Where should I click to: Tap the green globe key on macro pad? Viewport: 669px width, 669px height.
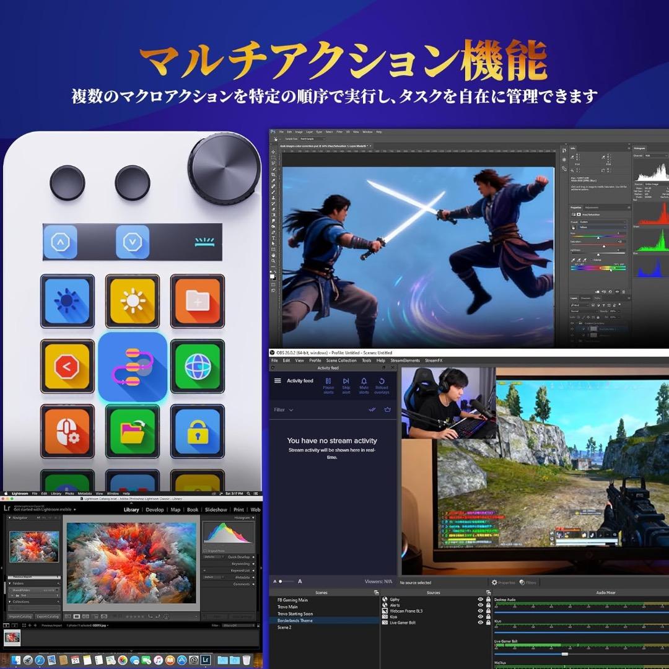(198, 366)
